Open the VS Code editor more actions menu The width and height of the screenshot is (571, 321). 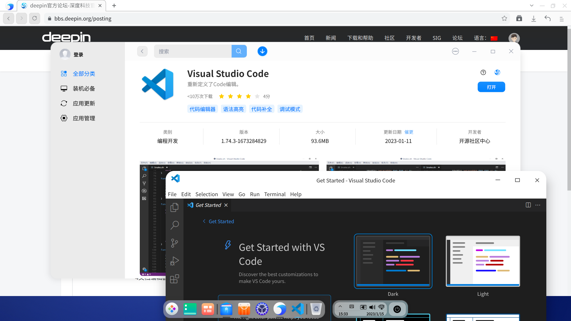pos(538,205)
